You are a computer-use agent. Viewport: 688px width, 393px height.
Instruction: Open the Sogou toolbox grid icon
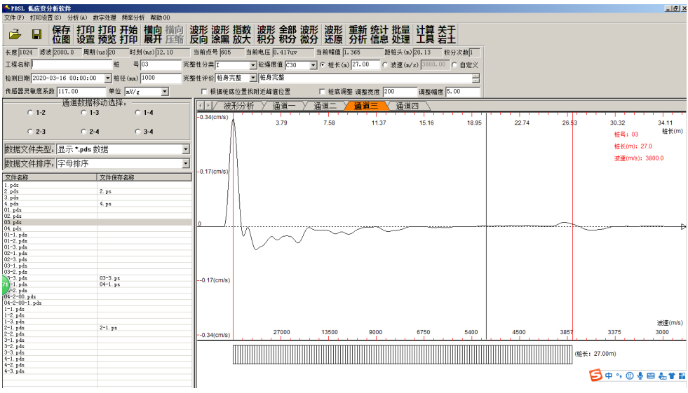(x=682, y=375)
